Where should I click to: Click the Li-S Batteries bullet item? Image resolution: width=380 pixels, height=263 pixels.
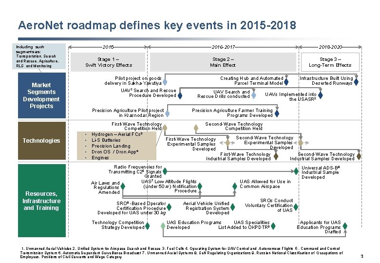click(x=106, y=140)
